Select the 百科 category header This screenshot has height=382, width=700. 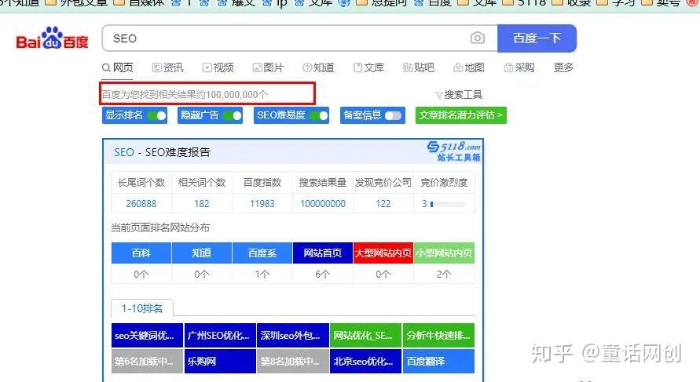pyautogui.click(x=141, y=253)
